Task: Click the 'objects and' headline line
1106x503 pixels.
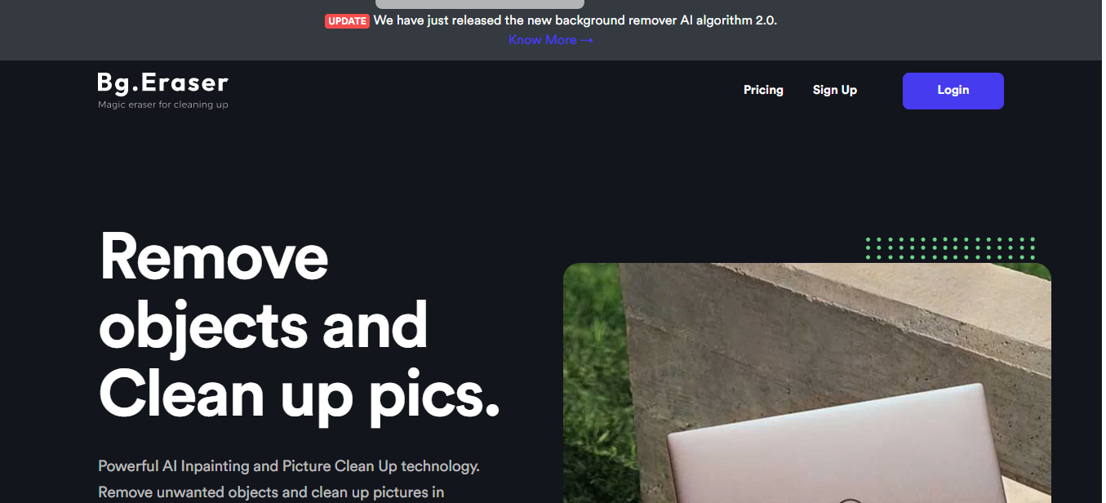Action: click(x=263, y=326)
